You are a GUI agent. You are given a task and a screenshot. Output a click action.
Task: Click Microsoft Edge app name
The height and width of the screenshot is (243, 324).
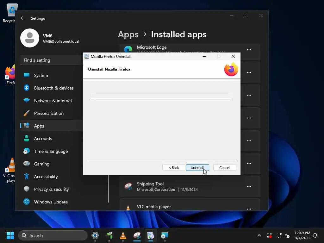[152, 47]
